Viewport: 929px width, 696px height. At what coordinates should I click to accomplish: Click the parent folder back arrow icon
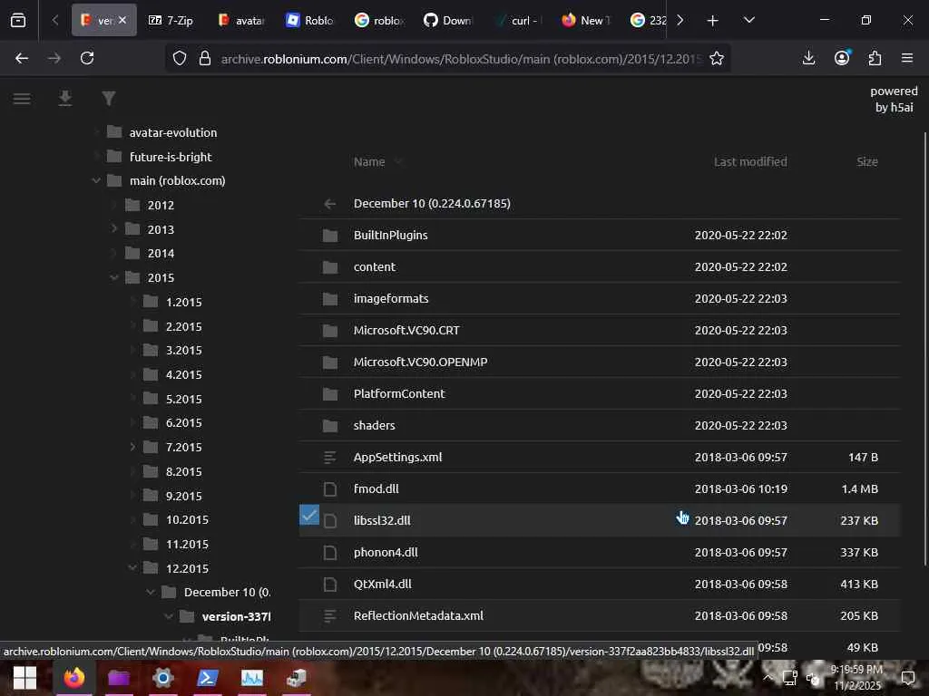tap(330, 204)
